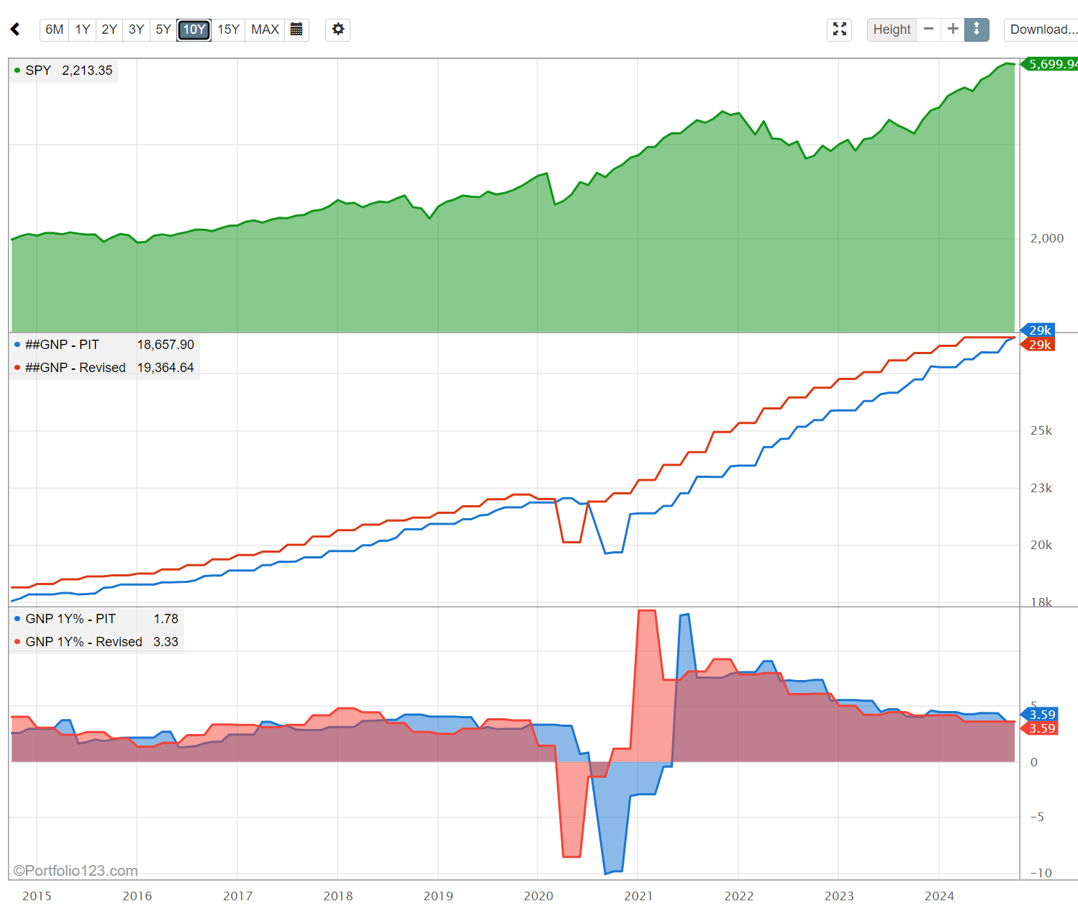This screenshot has height=919, width=1078.
Task: Click the SPY legend entry
Action: [63, 71]
